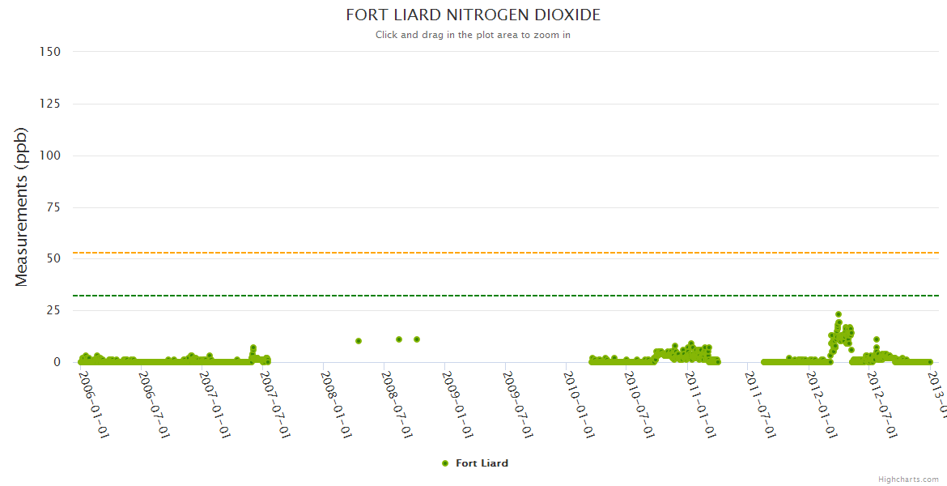Click the chart title Fort Liard Nitrogen Dioxide
Viewport: 947px width, 486px height.
coord(473,15)
